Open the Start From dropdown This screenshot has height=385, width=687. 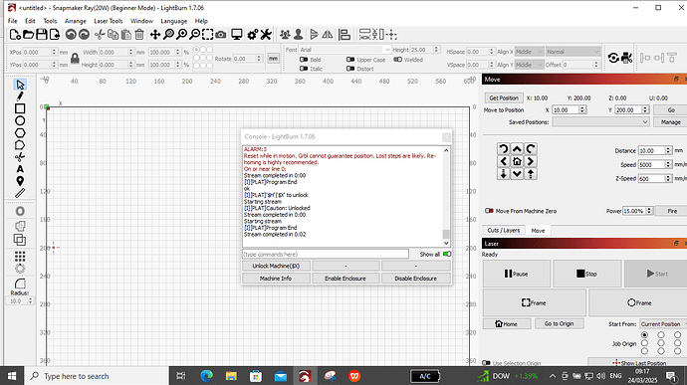663,324
